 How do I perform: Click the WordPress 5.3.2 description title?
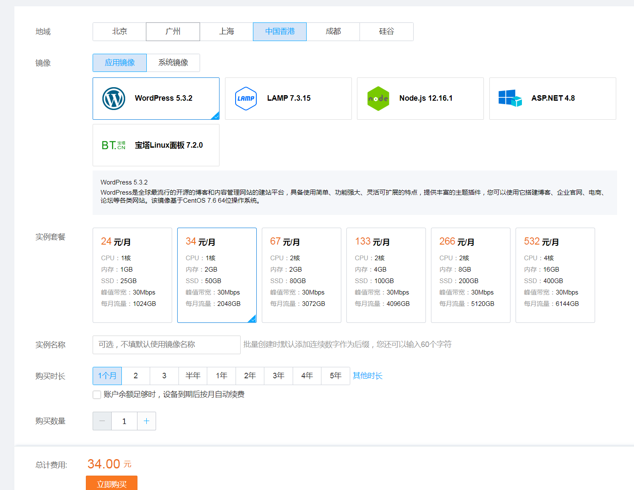[124, 182]
